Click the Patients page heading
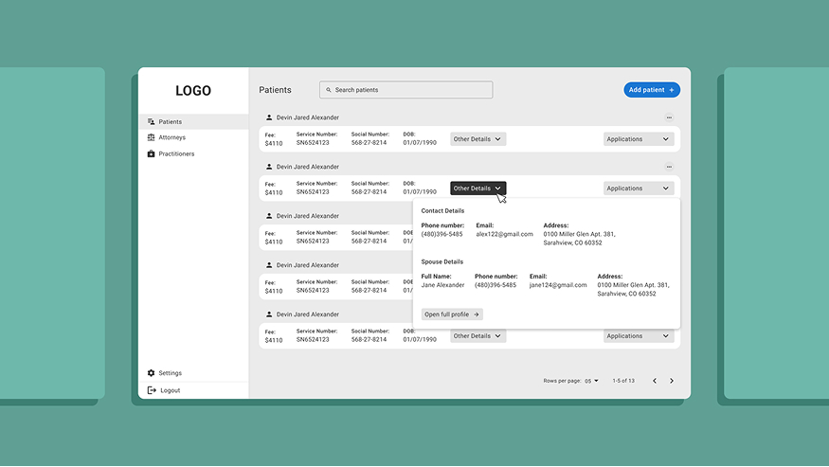 (275, 90)
